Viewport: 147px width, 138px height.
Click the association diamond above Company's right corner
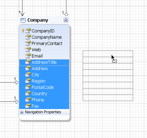(66, 14)
